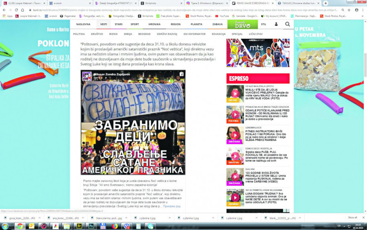
Task: Open the ESPRESSO section header
Action: [239, 78]
